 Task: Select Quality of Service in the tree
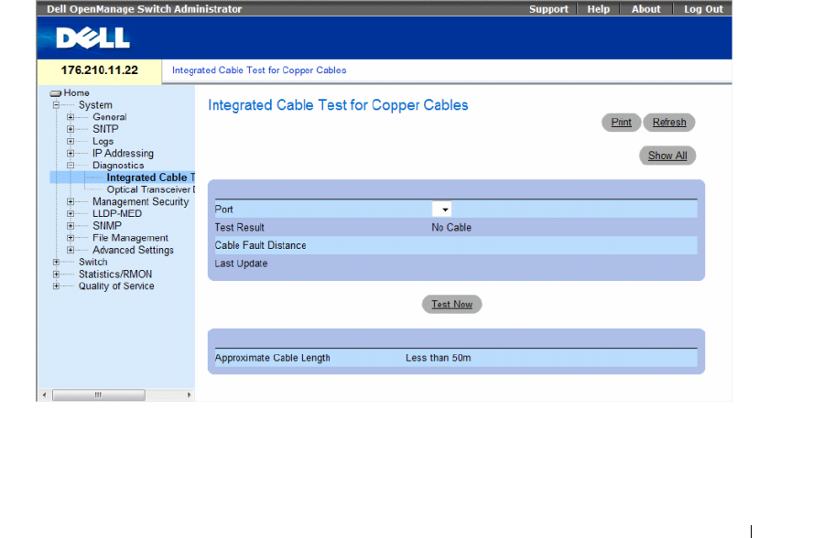[x=116, y=286]
